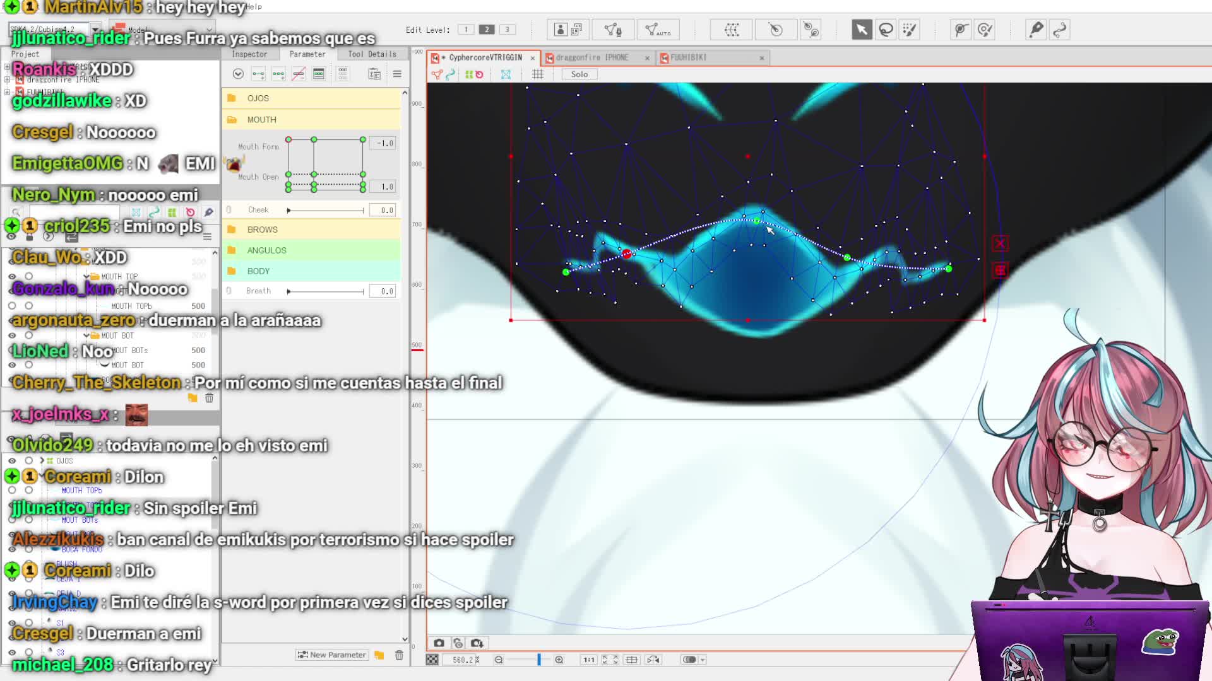Expand the BODY parameter group

[x=232, y=271]
